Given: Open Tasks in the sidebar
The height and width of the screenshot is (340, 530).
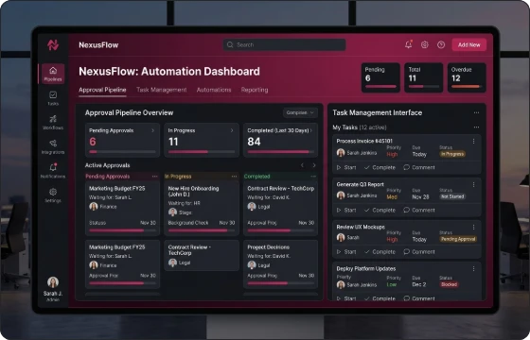Looking at the screenshot, I should 53,98.
